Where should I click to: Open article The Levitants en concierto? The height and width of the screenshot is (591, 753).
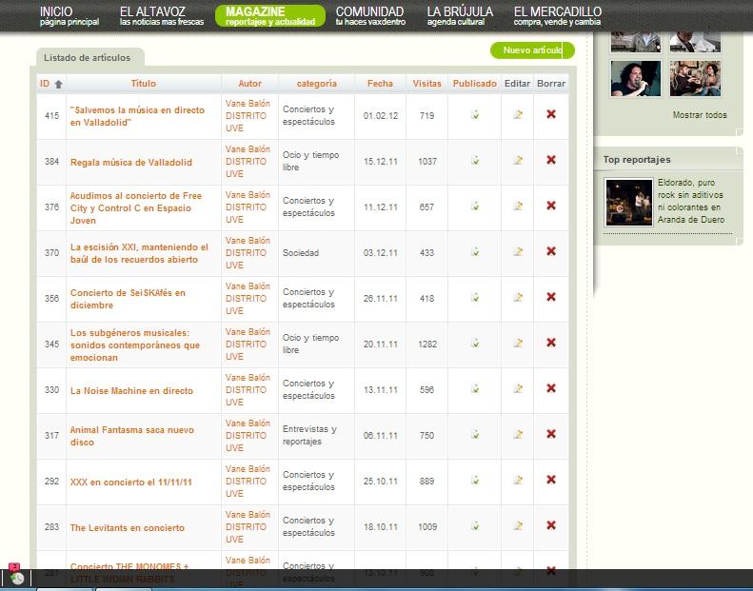coord(128,527)
